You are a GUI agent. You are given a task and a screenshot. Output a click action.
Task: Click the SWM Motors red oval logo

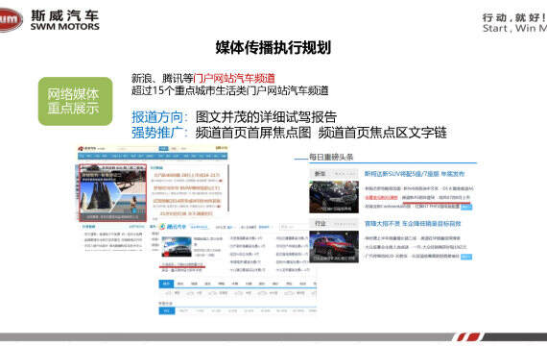[11, 20]
